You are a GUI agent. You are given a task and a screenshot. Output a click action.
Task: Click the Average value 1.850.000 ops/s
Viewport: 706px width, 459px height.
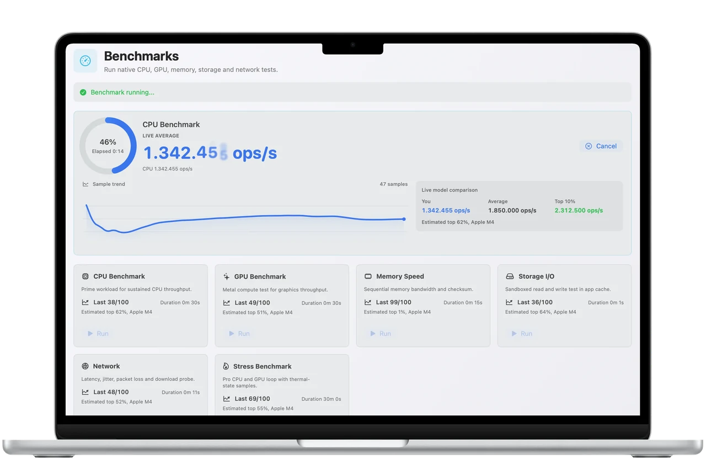click(512, 211)
